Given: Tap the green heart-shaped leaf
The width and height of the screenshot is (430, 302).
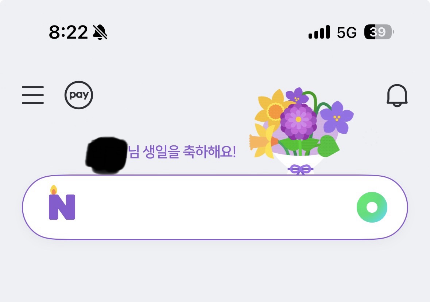Looking at the screenshot, I should [x=329, y=146].
